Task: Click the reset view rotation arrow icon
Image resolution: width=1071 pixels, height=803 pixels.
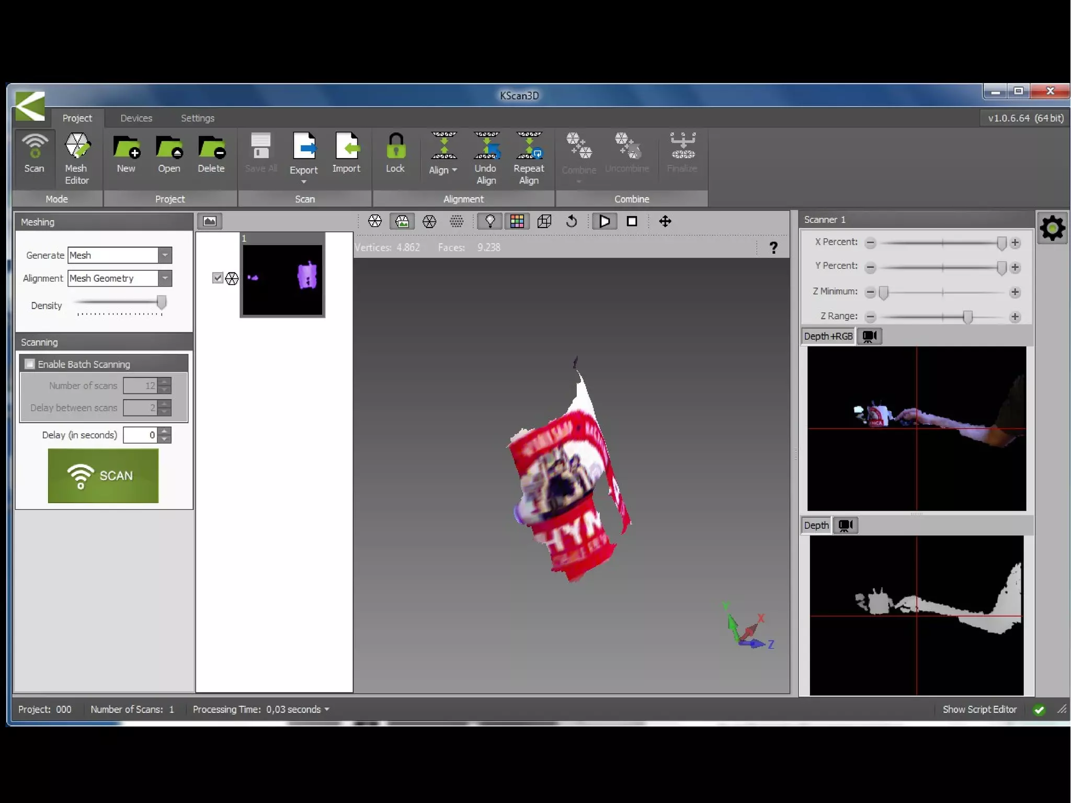Action: click(x=572, y=221)
